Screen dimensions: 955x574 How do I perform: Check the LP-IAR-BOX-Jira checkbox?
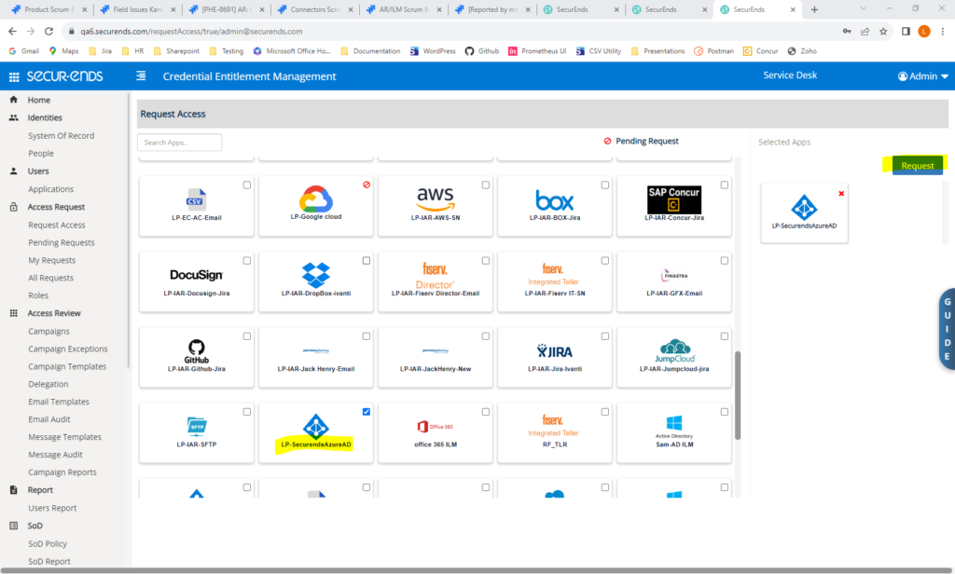tap(604, 185)
